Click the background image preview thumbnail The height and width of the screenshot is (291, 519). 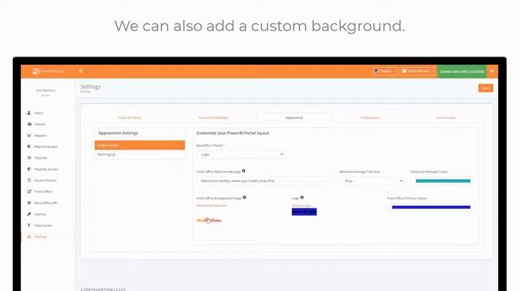click(x=209, y=220)
